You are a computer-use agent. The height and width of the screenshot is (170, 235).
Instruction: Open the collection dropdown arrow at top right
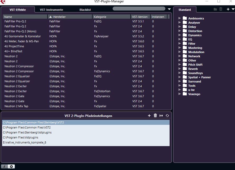(x=233, y=9)
